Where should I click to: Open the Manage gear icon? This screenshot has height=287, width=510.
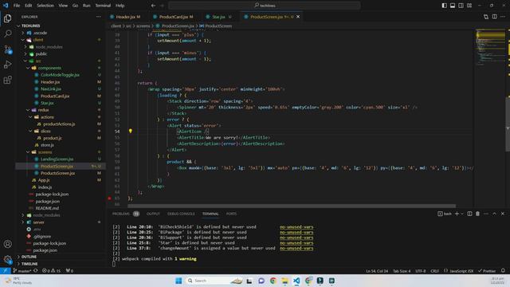(7, 259)
